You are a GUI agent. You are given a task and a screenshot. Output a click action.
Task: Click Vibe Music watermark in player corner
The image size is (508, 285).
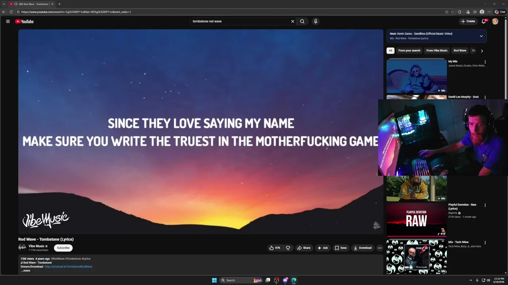click(377, 225)
